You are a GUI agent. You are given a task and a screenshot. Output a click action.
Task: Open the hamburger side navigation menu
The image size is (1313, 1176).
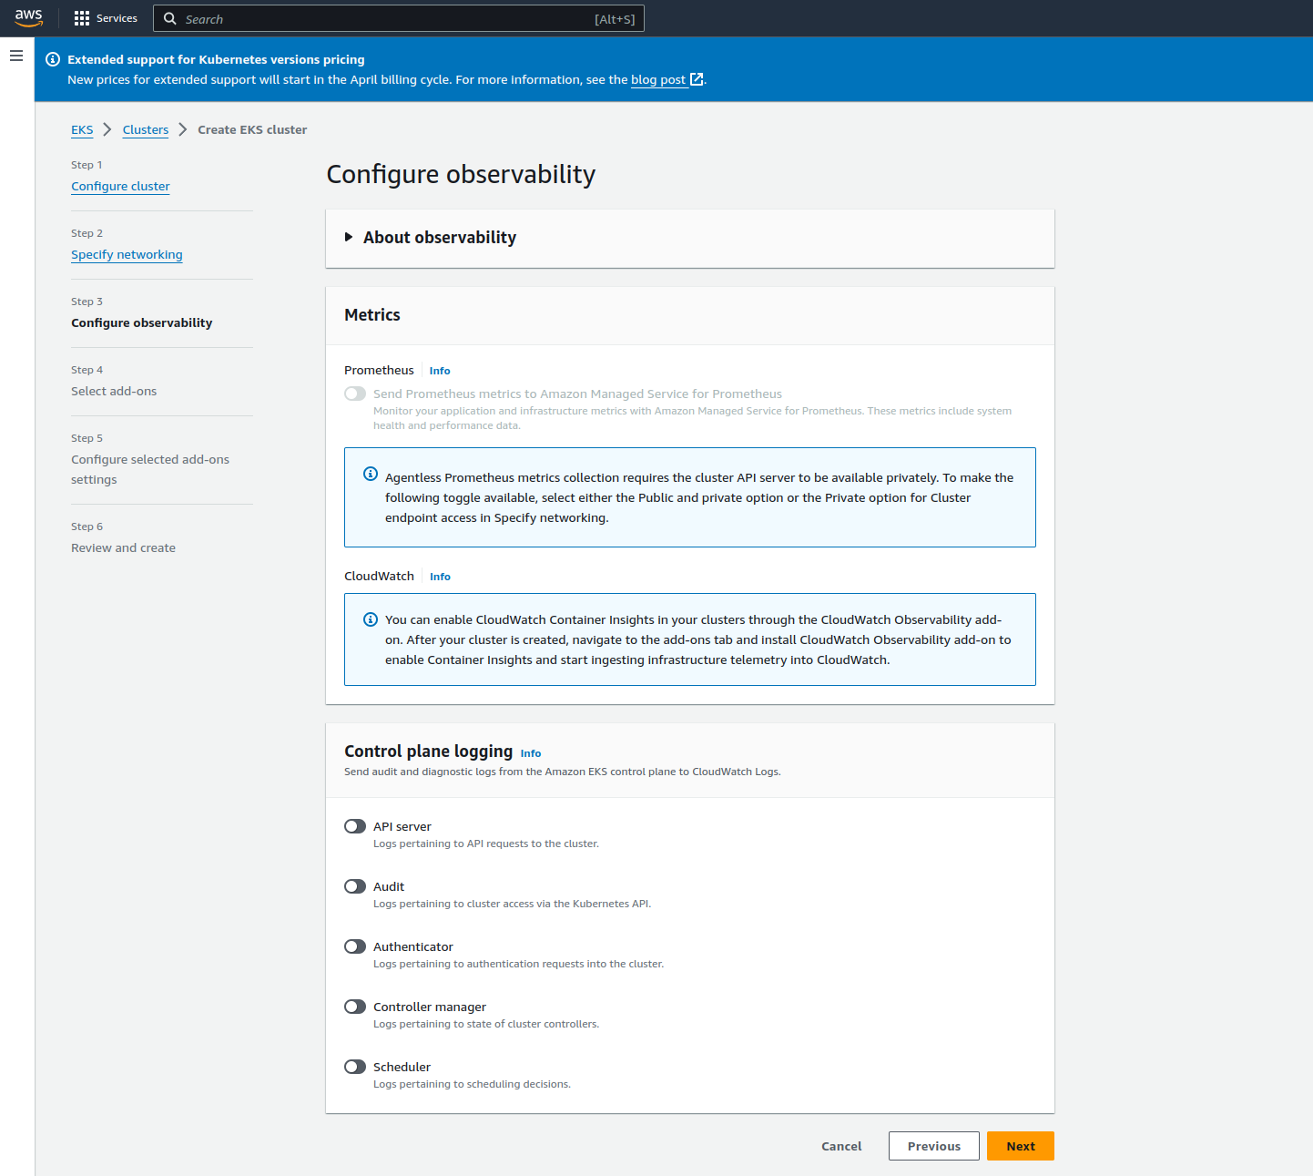(16, 56)
